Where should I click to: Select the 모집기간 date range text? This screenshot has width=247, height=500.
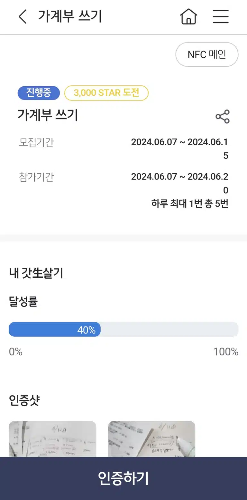(180, 149)
